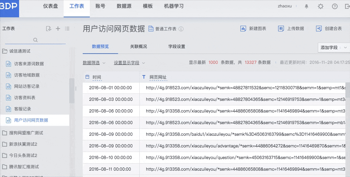350x177 pixels.
Task: Click the sheet icon of 客服记录
Action: coord(8,109)
